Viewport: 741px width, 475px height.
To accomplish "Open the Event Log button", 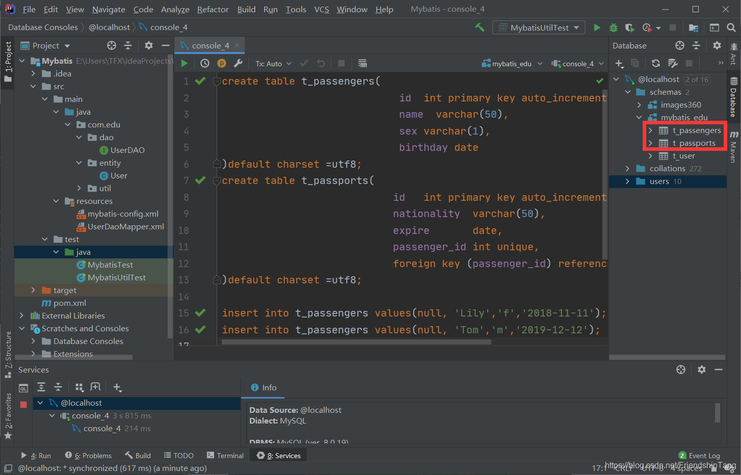I will pyautogui.click(x=700, y=456).
